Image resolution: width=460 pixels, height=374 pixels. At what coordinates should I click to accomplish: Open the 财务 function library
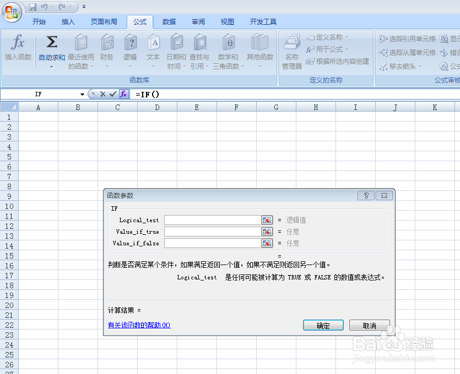(107, 51)
